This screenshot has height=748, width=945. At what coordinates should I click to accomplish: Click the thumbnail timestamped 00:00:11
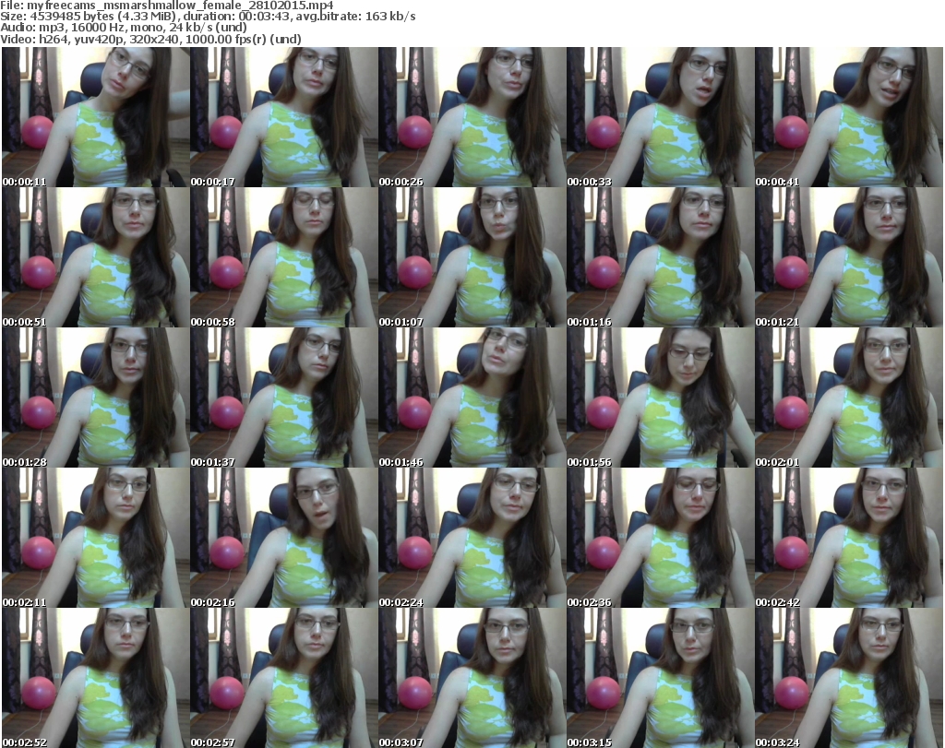[96, 117]
